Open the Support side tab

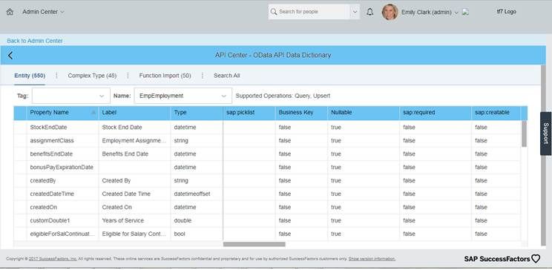[x=545, y=134]
